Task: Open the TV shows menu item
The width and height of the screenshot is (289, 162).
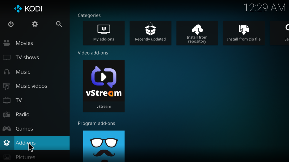Action: click(27, 57)
